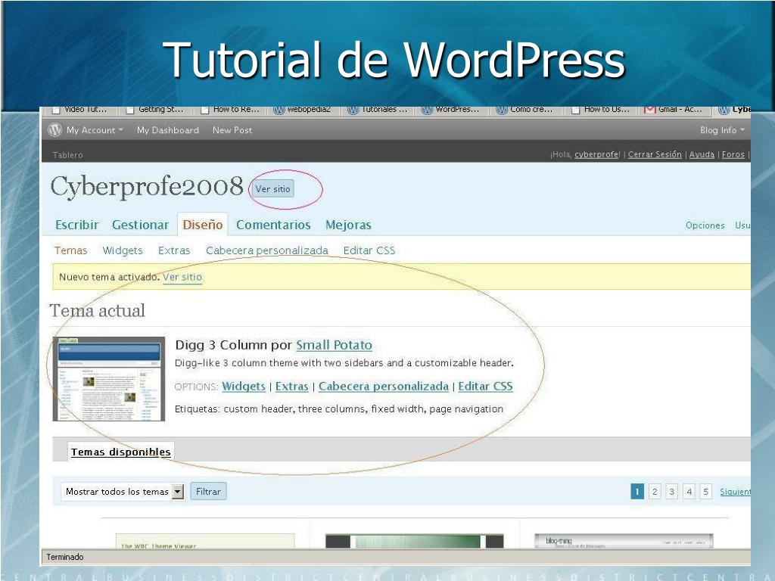Click the Filtrar button

point(208,492)
